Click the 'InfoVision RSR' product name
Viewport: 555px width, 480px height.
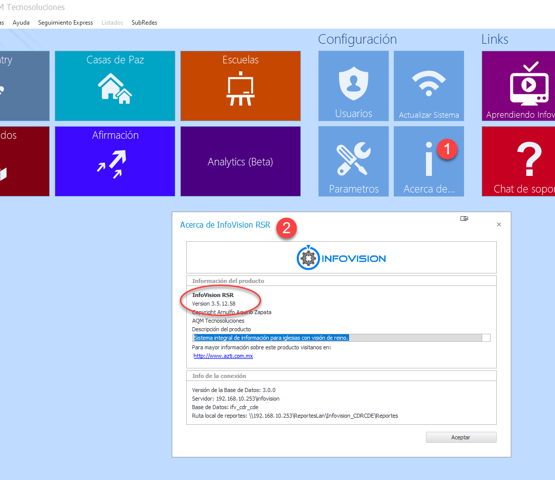(x=213, y=295)
